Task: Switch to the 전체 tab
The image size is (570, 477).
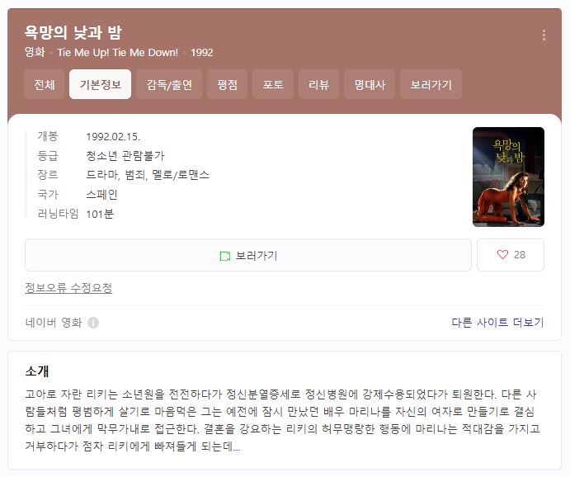Action: pyautogui.click(x=44, y=84)
